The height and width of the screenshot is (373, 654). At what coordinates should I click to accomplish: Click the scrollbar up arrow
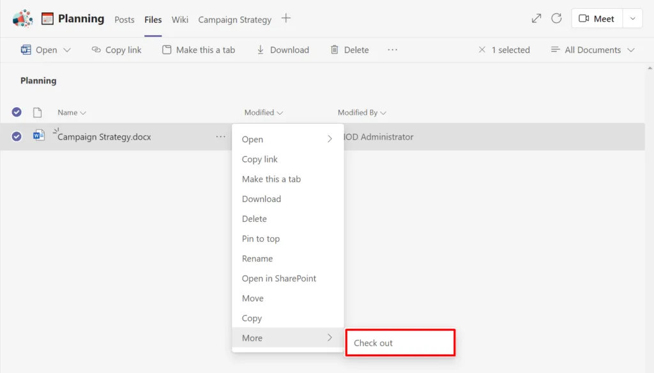coord(650,68)
